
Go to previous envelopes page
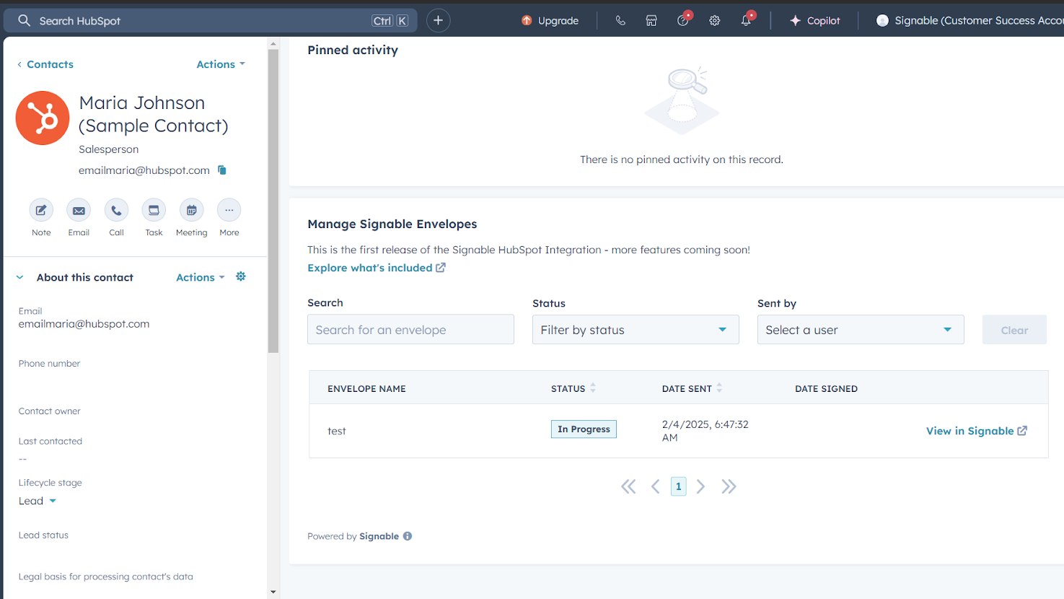(655, 486)
